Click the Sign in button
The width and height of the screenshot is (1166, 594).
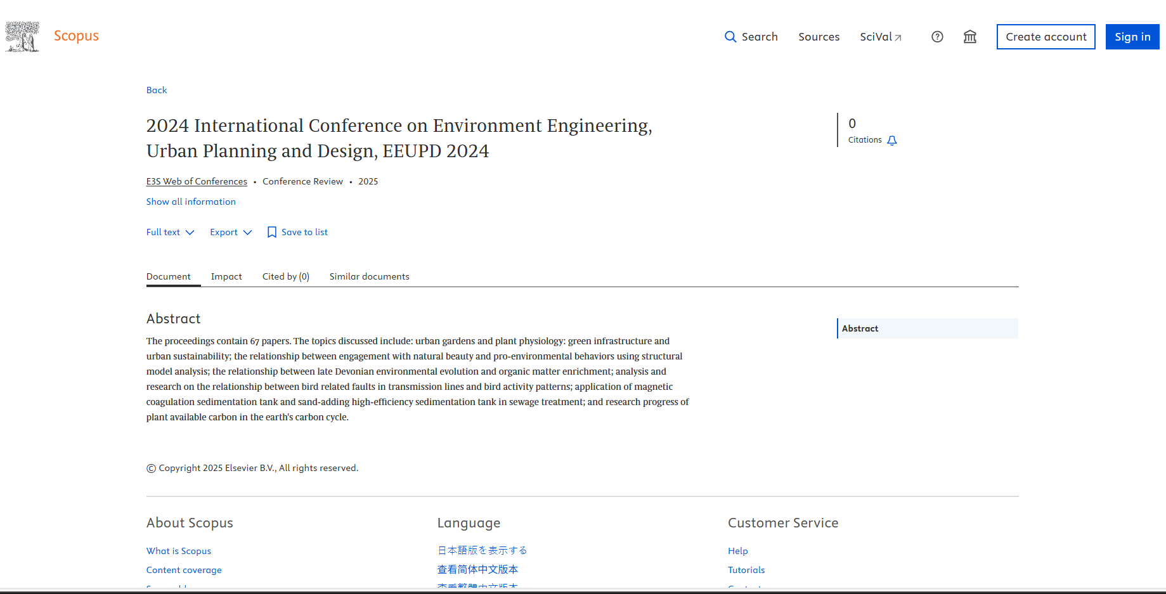[1132, 37]
